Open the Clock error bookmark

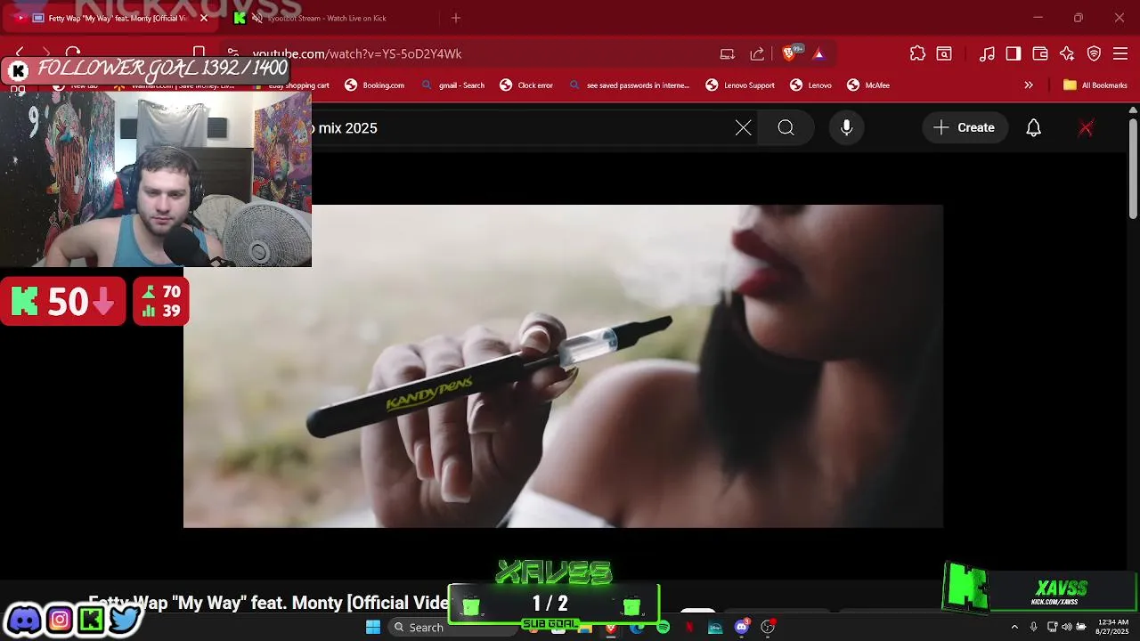click(x=526, y=85)
